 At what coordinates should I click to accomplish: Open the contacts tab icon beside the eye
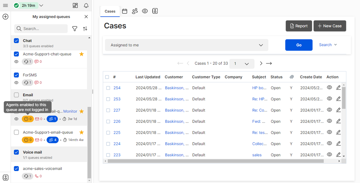(155, 11)
